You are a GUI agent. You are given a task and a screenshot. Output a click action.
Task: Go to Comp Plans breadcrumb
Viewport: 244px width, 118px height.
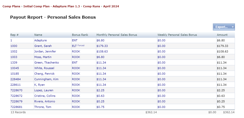pyautogui.click(x=11, y=6)
